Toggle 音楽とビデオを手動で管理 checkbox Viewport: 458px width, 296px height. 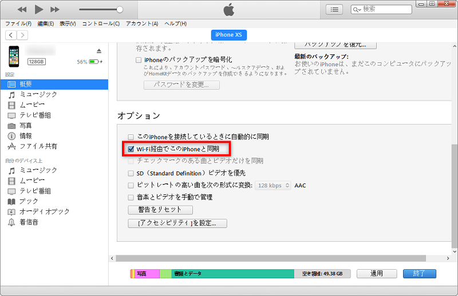(131, 198)
